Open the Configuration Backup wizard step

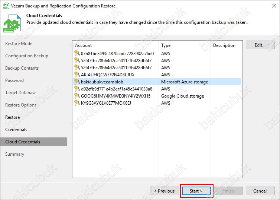[27, 56]
